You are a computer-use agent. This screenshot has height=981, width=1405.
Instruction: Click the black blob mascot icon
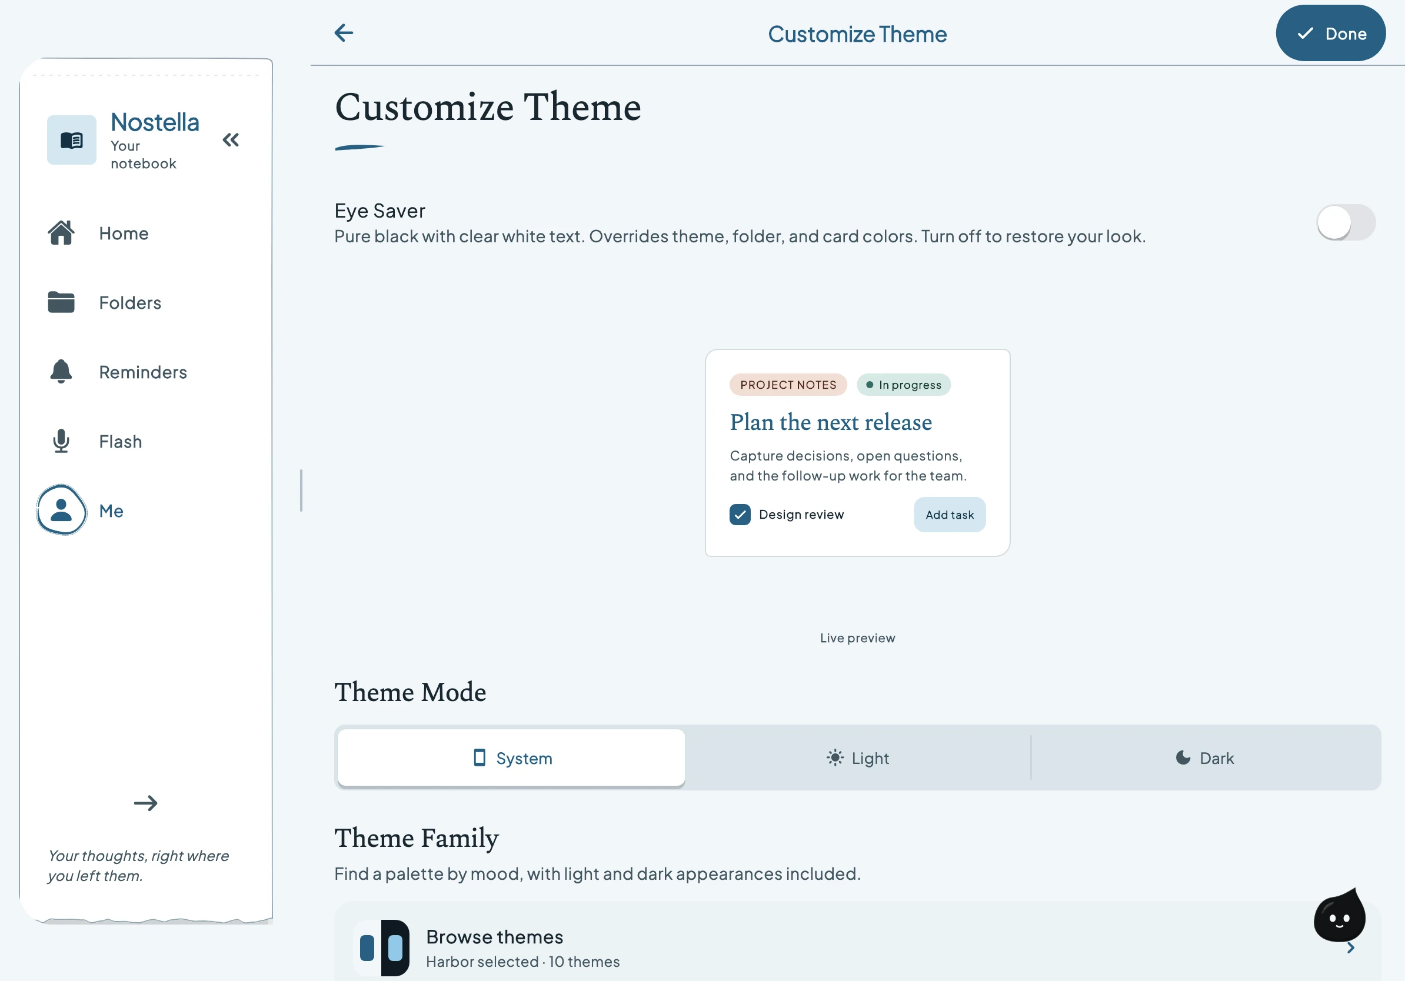click(1339, 916)
